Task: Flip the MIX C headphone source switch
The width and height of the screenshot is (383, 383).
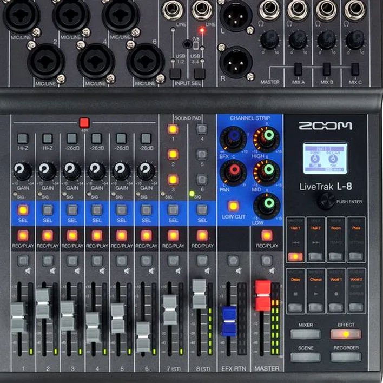Action: pos(355,69)
